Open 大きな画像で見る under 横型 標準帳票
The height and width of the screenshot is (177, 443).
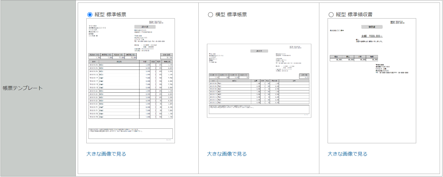[x=227, y=154]
